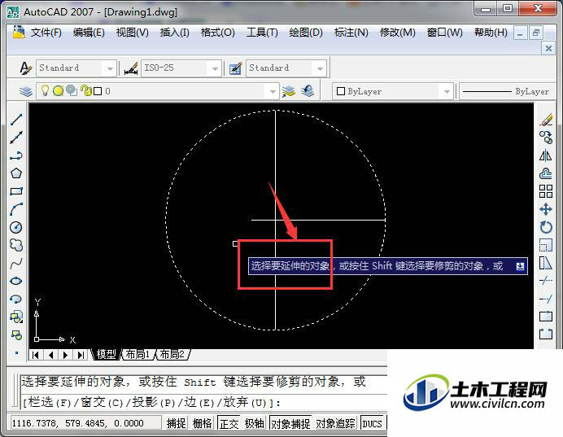This screenshot has height=437, width=563.
Task: Expand the Standard text style dropdown
Action: [x=110, y=68]
